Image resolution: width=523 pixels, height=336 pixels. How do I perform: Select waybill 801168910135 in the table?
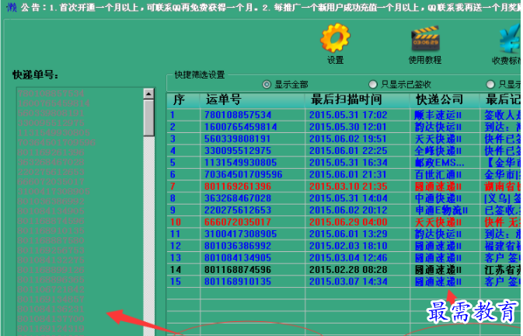(238, 282)
